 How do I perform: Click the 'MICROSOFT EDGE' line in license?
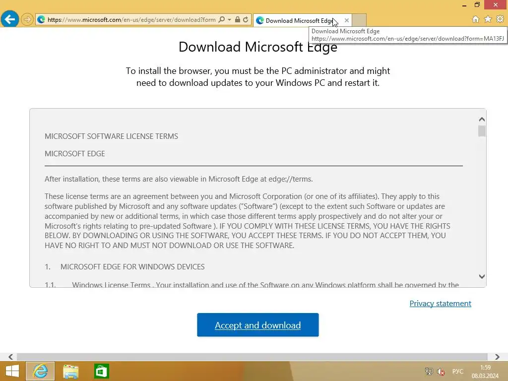point(75,154)
